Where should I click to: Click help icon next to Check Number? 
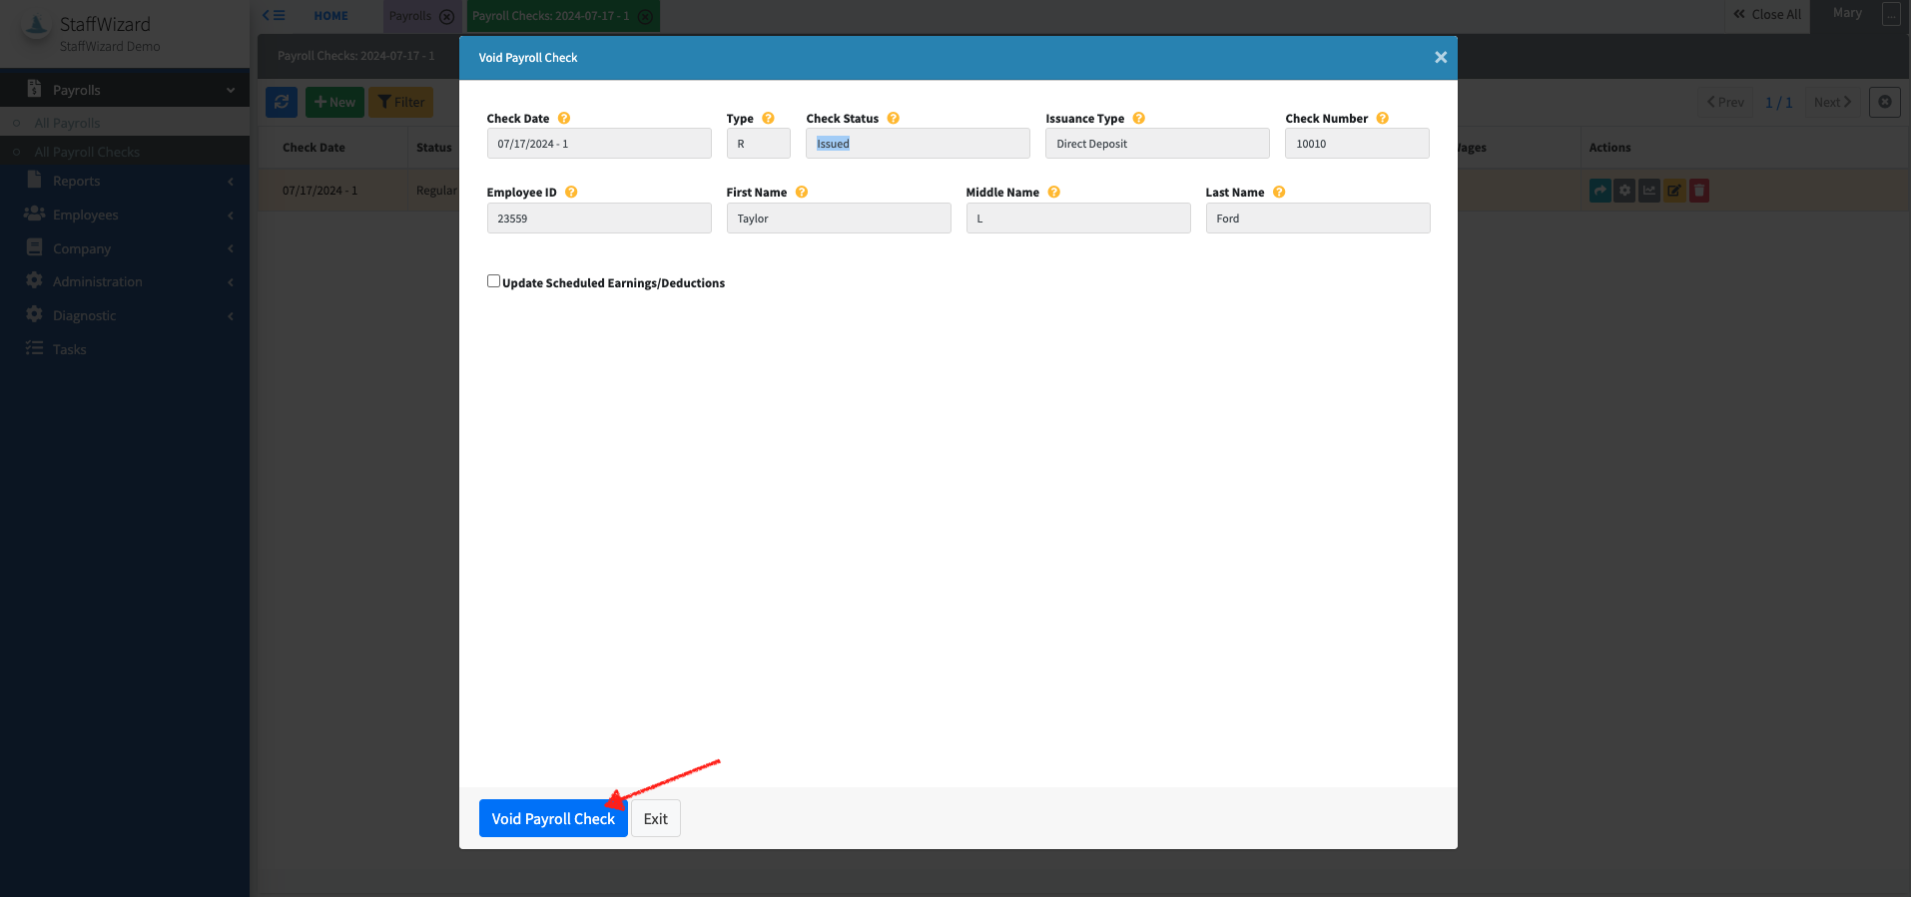[x=1383, y=118]
